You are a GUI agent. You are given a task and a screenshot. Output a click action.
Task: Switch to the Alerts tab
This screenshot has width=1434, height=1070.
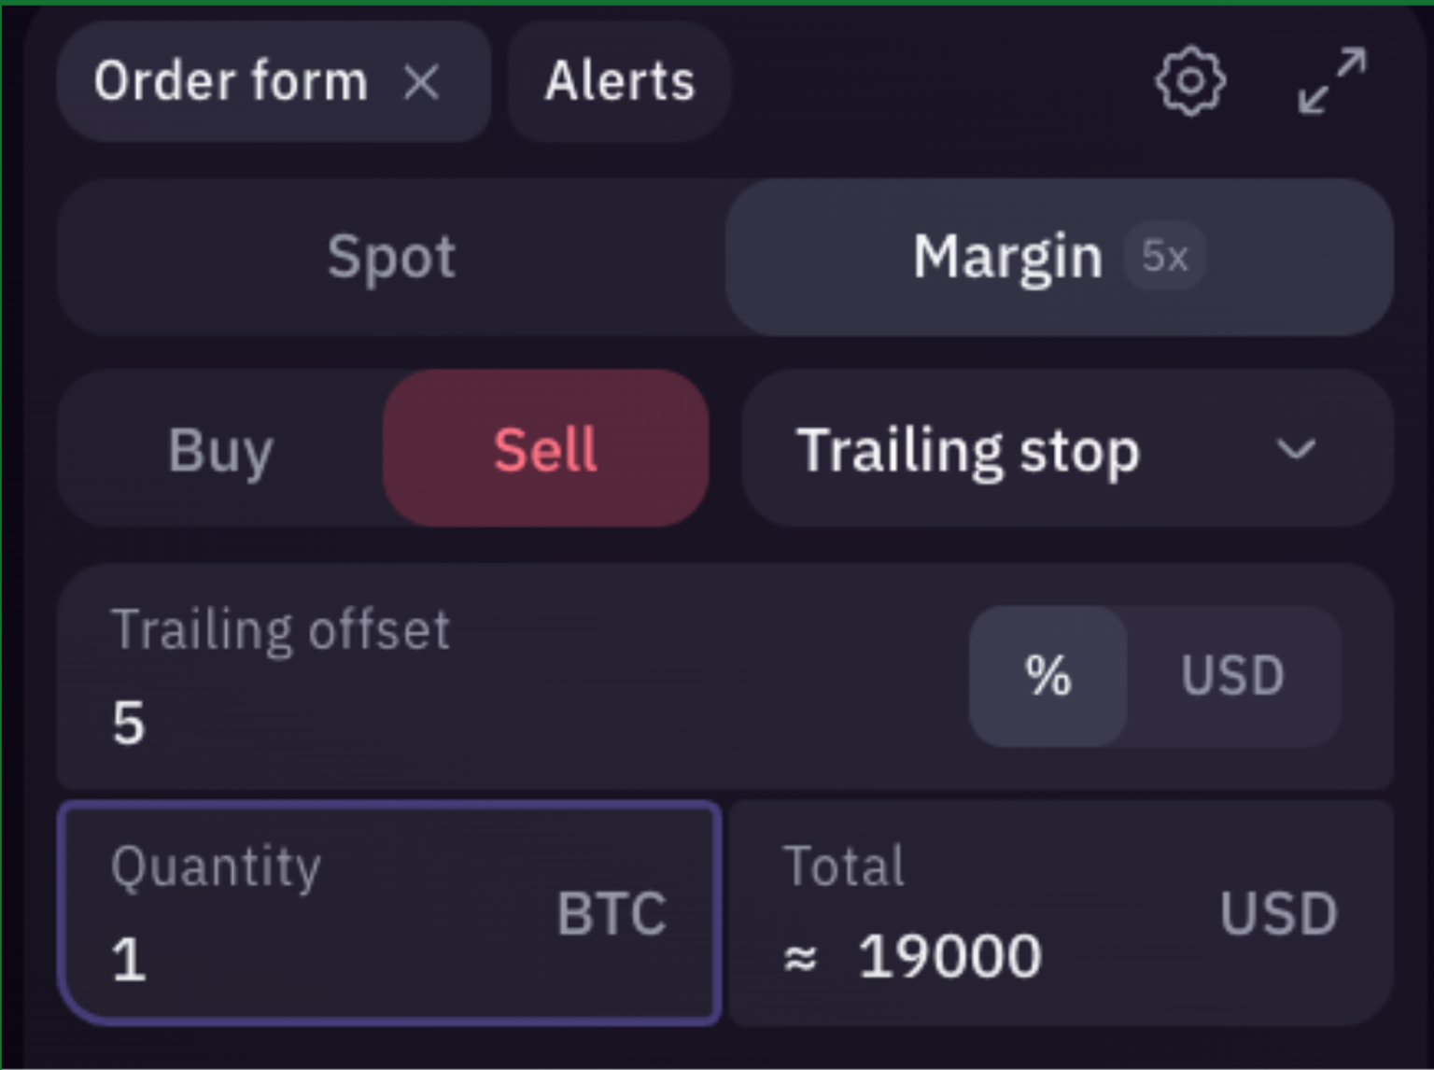point(619,80)
